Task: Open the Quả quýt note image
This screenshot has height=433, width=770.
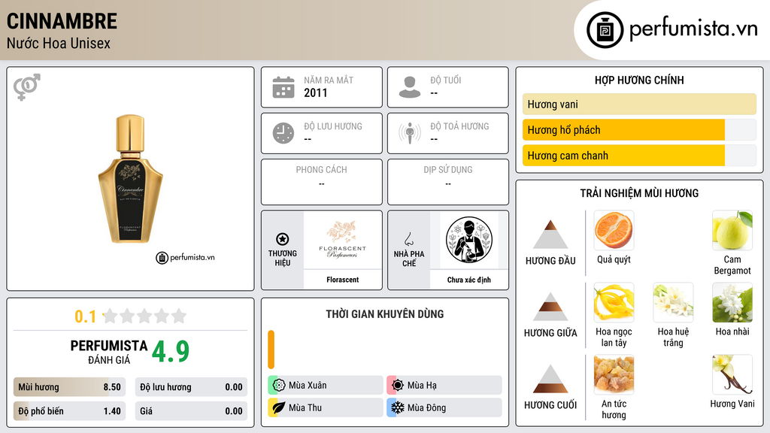Action: point(614,230)
